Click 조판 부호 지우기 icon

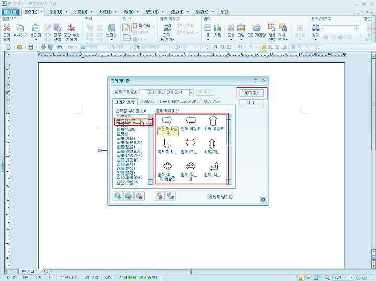72,28
